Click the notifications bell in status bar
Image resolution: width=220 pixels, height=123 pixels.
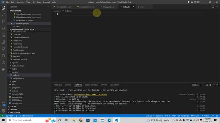pyautogui.click(x=217, y=116)
